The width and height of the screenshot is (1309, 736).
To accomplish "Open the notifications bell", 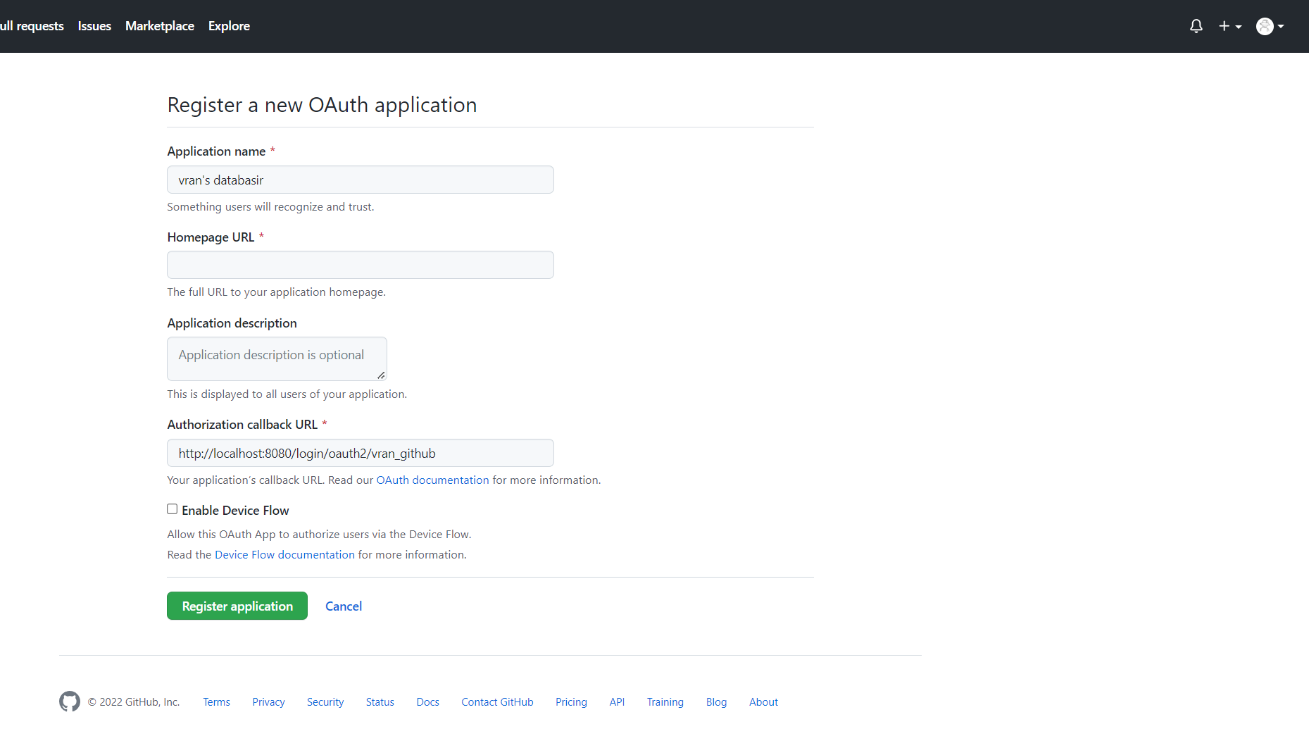I will [x=1196, y=25].
